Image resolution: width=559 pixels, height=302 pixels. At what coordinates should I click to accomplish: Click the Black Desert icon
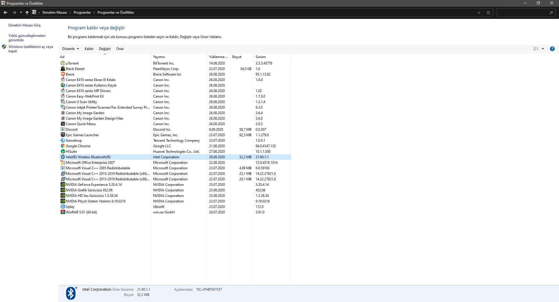[63, 69]
